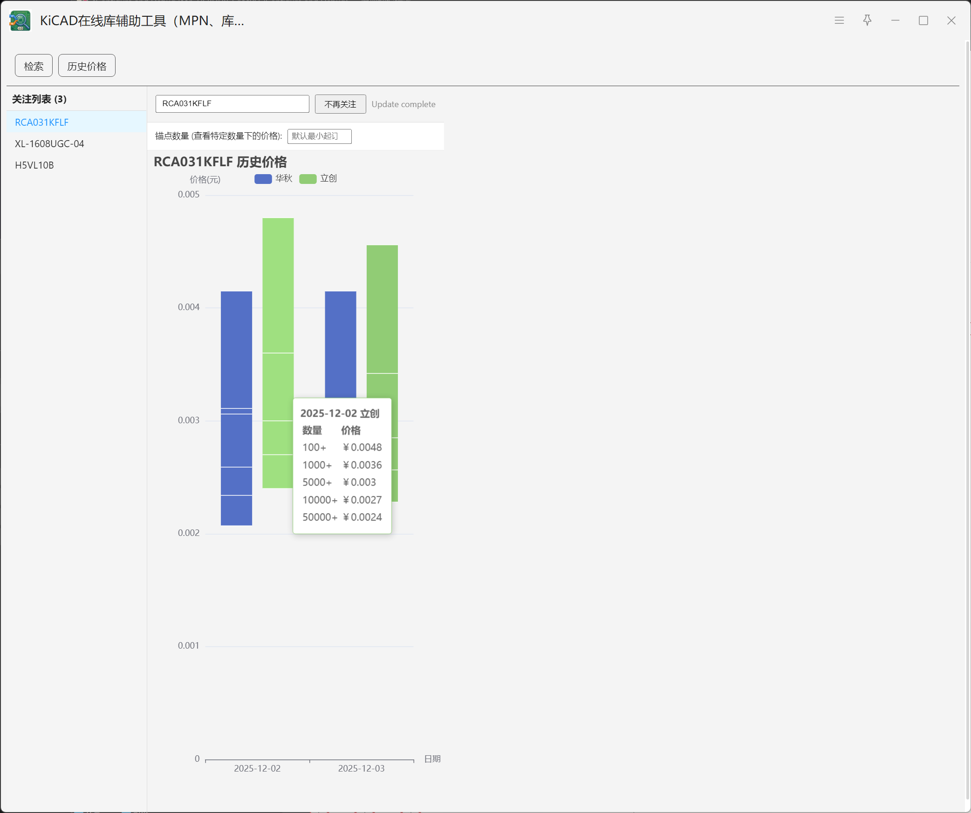The image size is (971, 813).
Task: Click the anchor quantity input field
Action: [x=319, y=136]
